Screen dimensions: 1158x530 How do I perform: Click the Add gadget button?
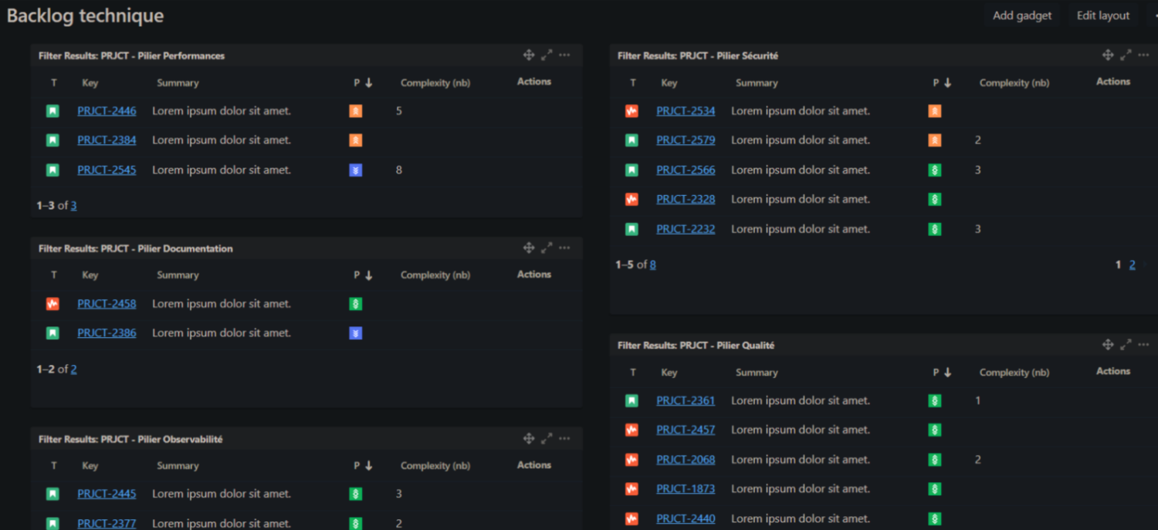pos(1021,15)
